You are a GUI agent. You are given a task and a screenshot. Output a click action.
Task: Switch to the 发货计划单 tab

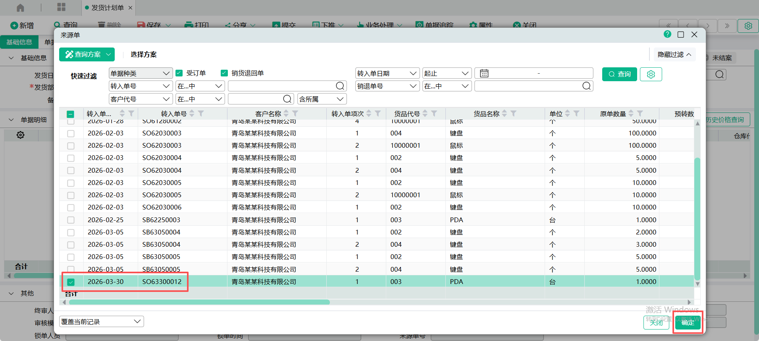(x=107, y=8)
